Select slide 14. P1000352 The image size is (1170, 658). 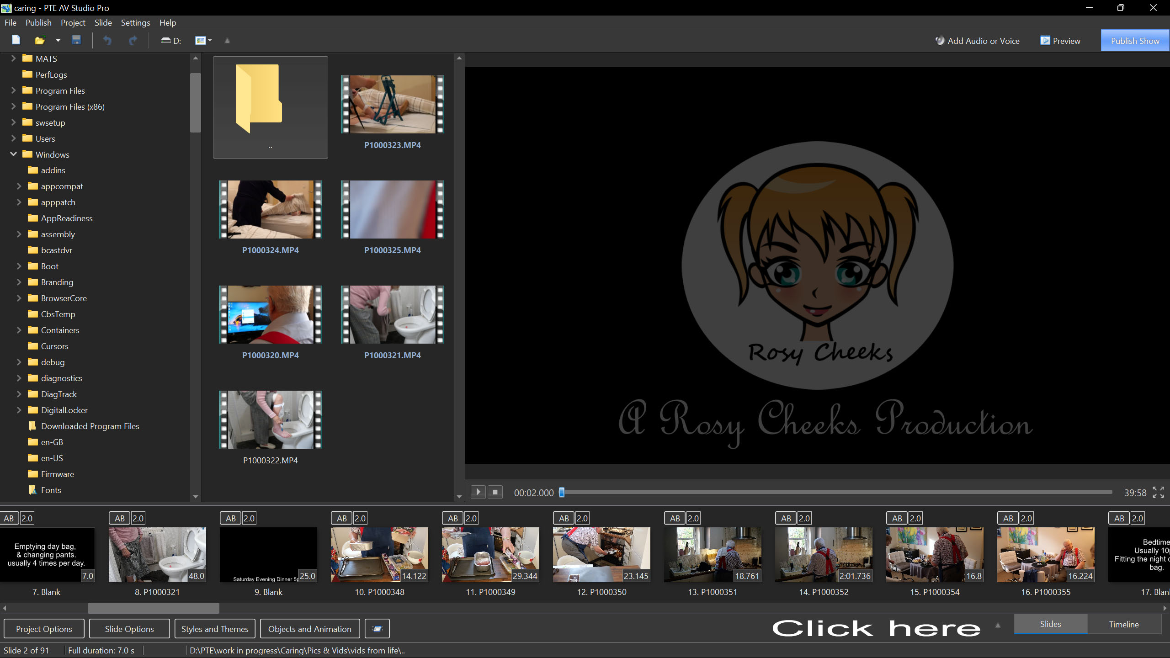point(824,555)
